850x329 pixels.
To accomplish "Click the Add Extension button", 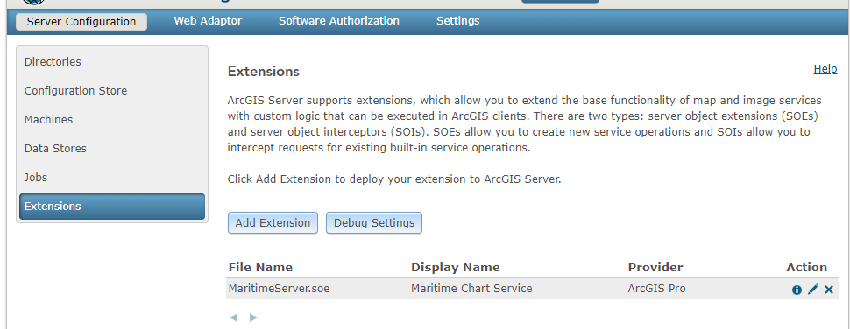I will point(273,223).
